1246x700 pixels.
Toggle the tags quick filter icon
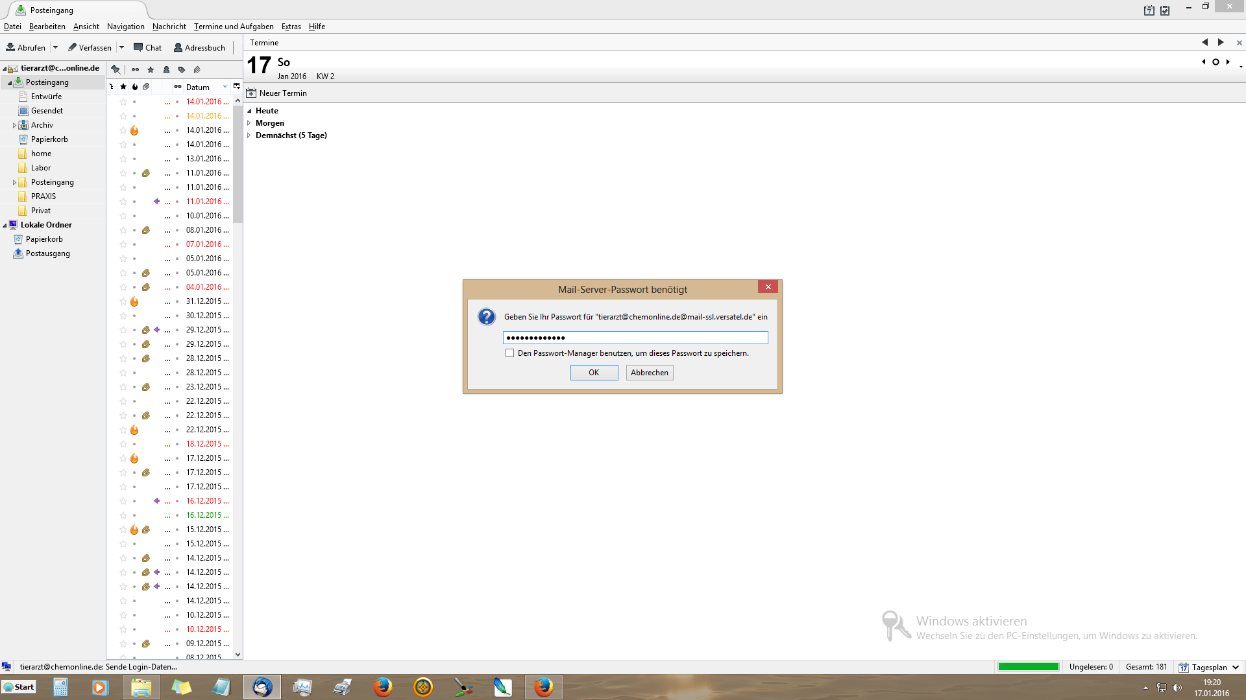(x=182, y=69)
